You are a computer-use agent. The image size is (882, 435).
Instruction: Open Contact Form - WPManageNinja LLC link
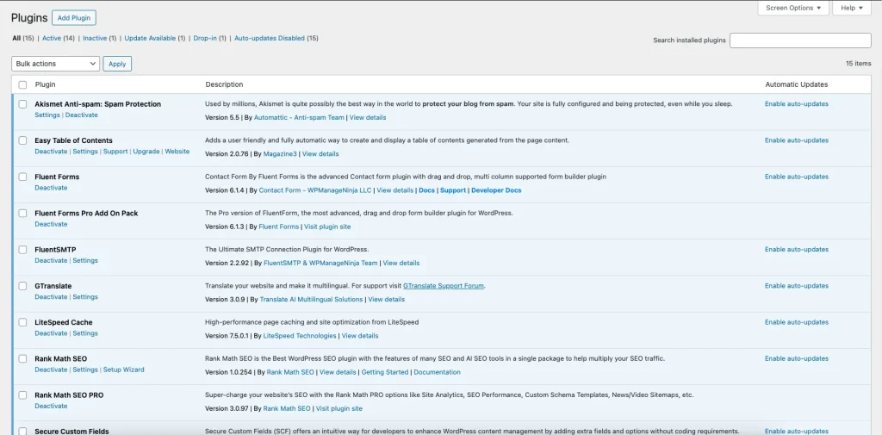point(315,190)
